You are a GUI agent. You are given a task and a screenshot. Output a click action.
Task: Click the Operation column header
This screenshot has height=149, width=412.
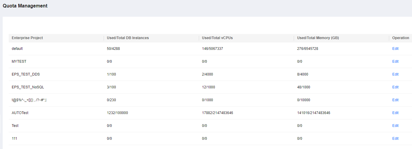coord(401,38)
